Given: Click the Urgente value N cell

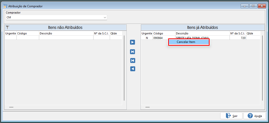Looking at the screenshot, I should coord(147,38).
